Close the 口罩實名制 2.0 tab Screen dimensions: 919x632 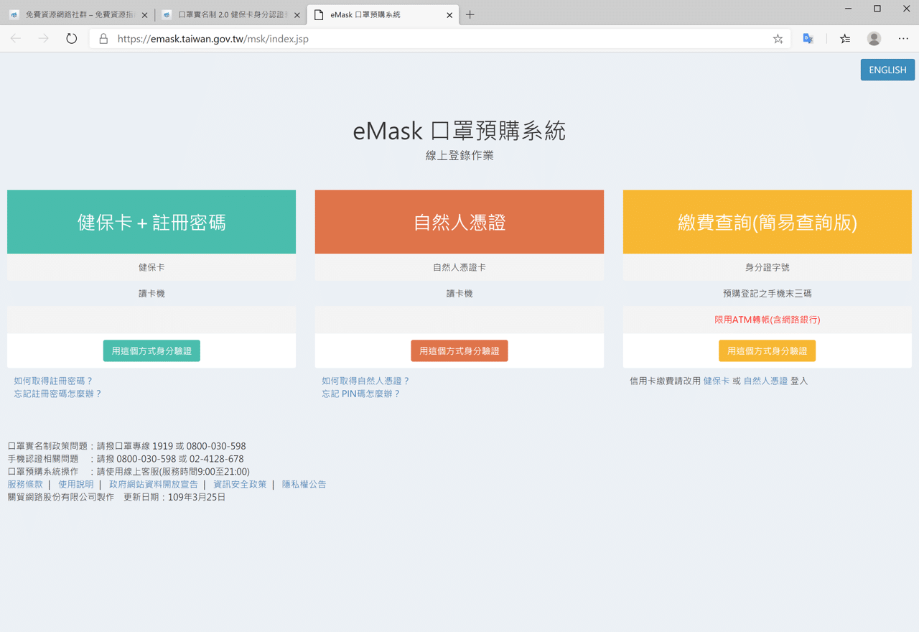coord(297,15)
